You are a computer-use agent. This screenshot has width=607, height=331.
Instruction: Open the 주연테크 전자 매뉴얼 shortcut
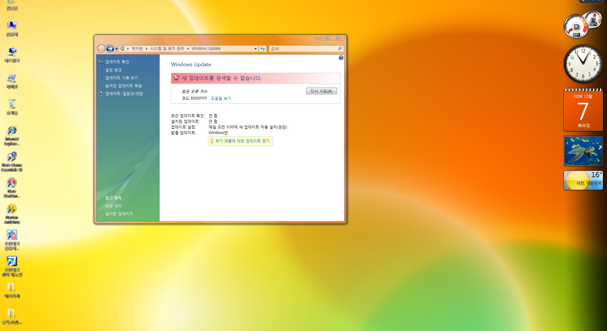point(12,266)
